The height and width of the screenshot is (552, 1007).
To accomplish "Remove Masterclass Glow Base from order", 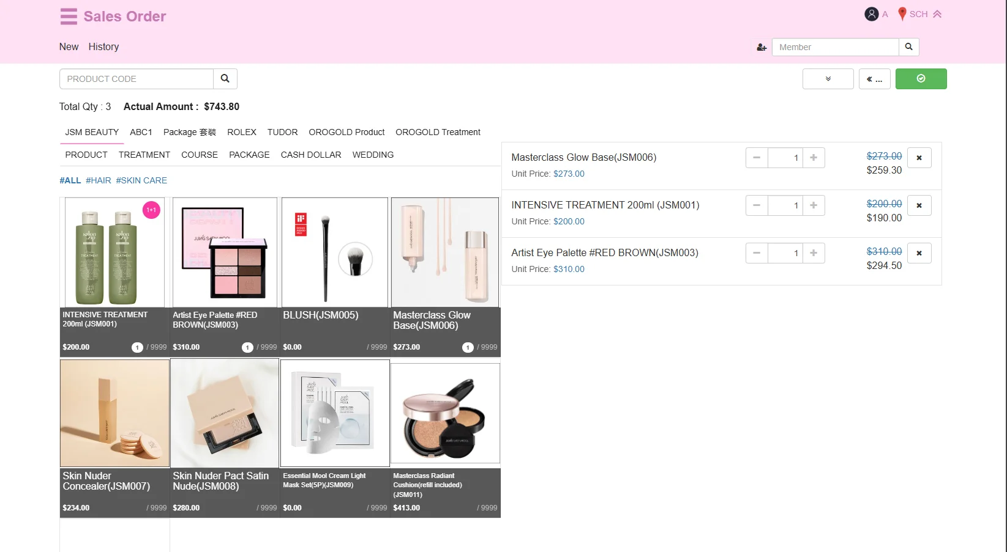I will tap(919, 158).
